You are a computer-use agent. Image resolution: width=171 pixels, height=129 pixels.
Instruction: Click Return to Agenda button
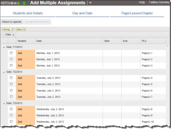12,22
